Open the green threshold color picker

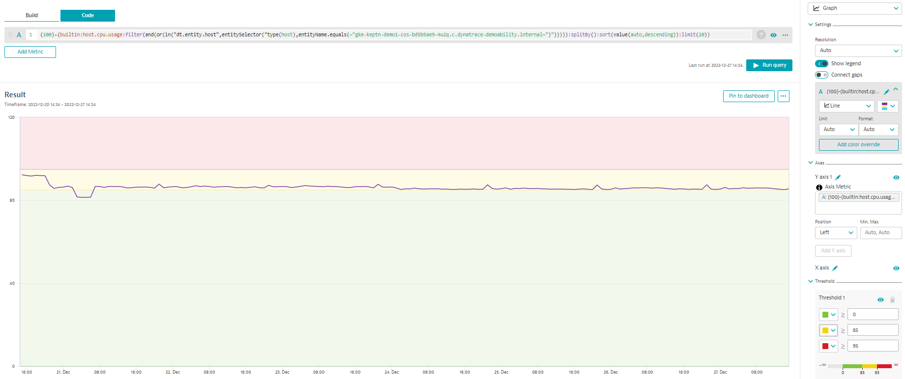pos(828,315)
